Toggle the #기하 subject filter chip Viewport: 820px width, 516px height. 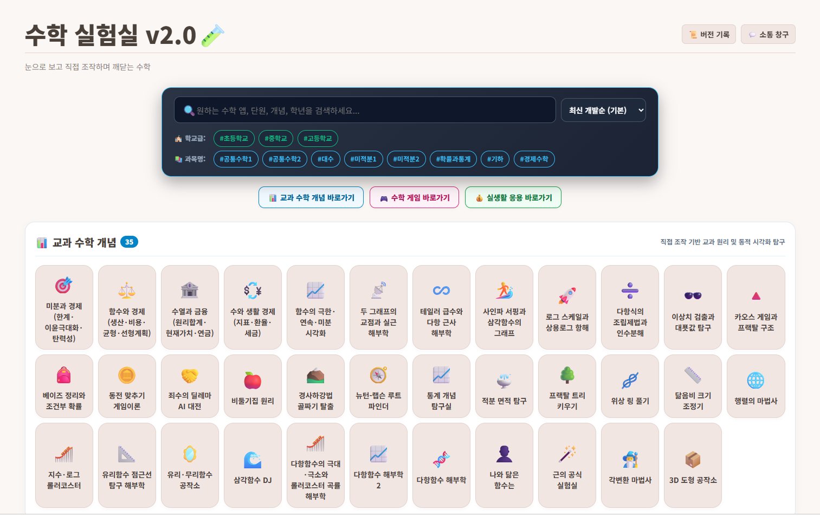495,159
